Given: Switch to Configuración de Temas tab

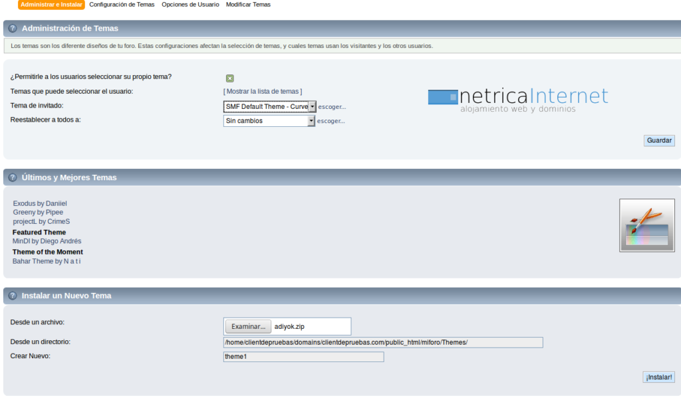Looking at the screenshot, I should click(122, 5).
